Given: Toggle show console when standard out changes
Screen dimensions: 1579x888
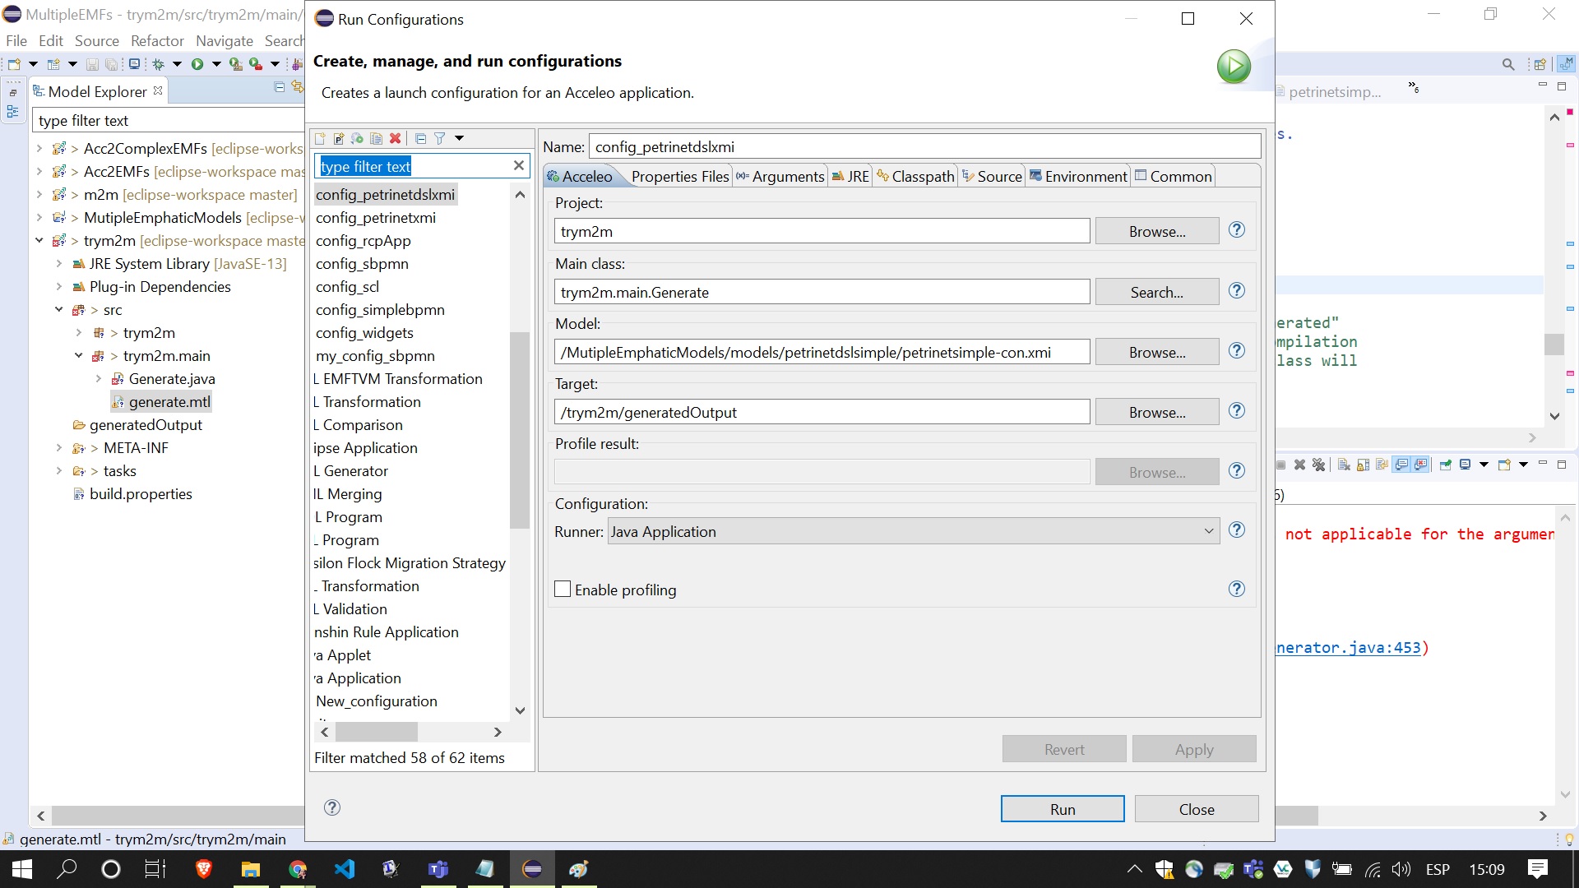Looking at the screenshot, I should (x=1401, y=465).
